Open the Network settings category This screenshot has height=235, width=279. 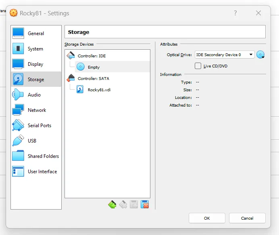[x=36, y=110]
